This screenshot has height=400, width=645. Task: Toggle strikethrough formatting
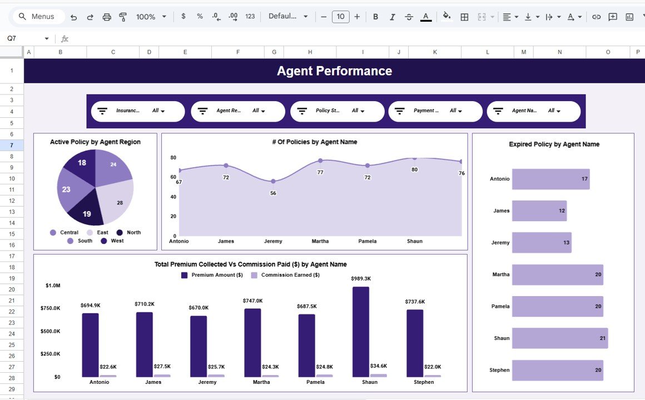click(409, 17)
